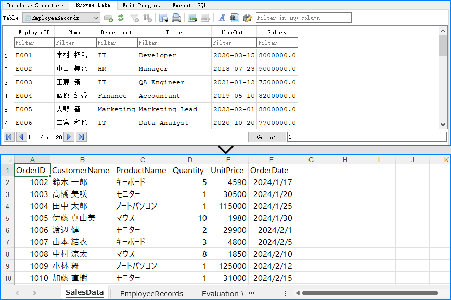The height and width of the screenshot is (300, 451).
Task: Click the find in cells binoculars icon
Action: [235, 18]
